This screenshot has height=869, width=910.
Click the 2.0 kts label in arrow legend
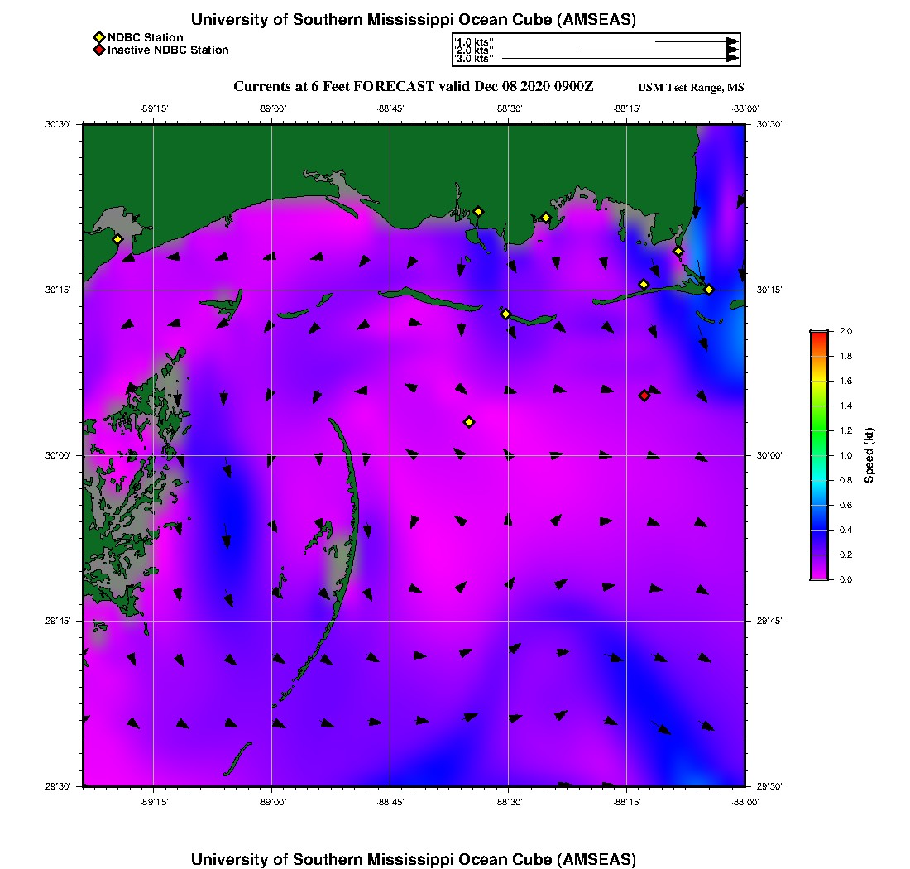(x=474, y=50)
